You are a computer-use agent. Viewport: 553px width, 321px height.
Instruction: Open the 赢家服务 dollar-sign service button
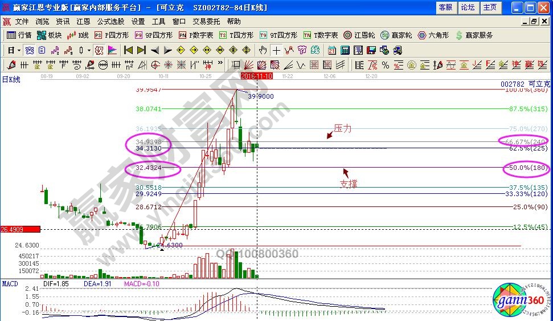(474, 35)
